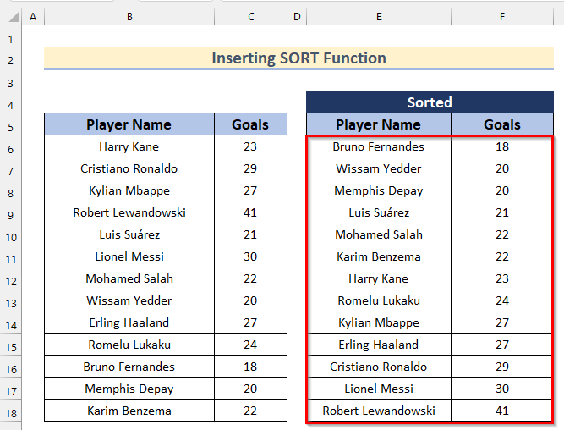
Task: Select row 18 header
Action: (11, 411)
